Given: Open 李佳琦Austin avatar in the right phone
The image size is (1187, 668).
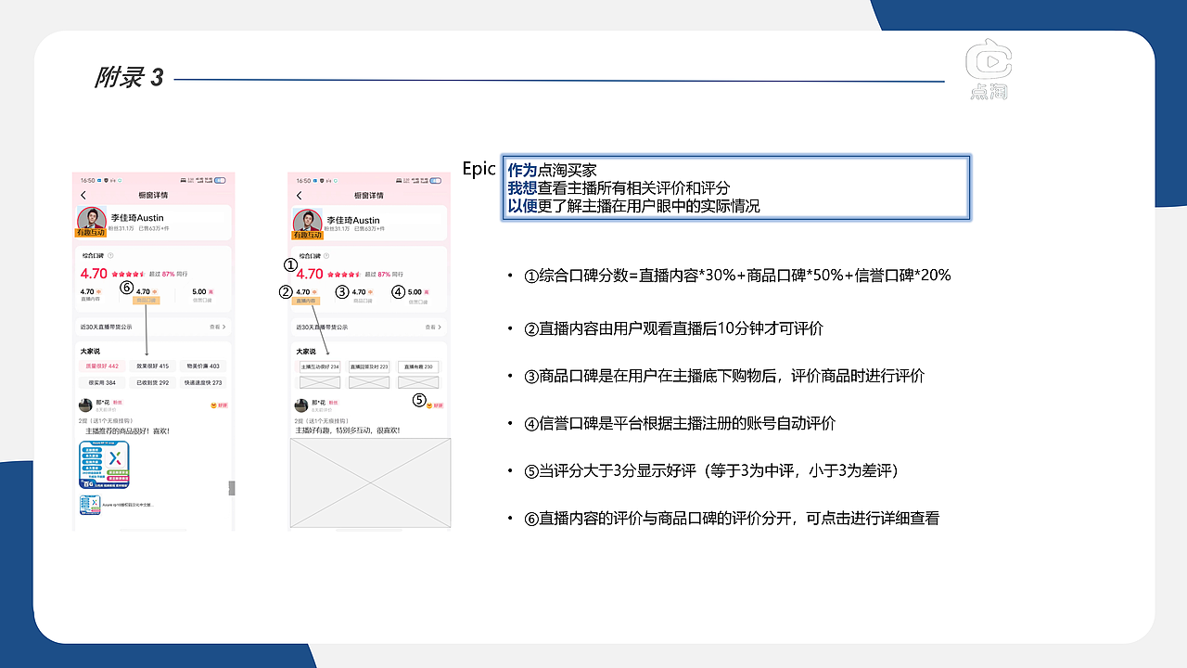Looking at the screenshot, I should (x=307, y=222).
